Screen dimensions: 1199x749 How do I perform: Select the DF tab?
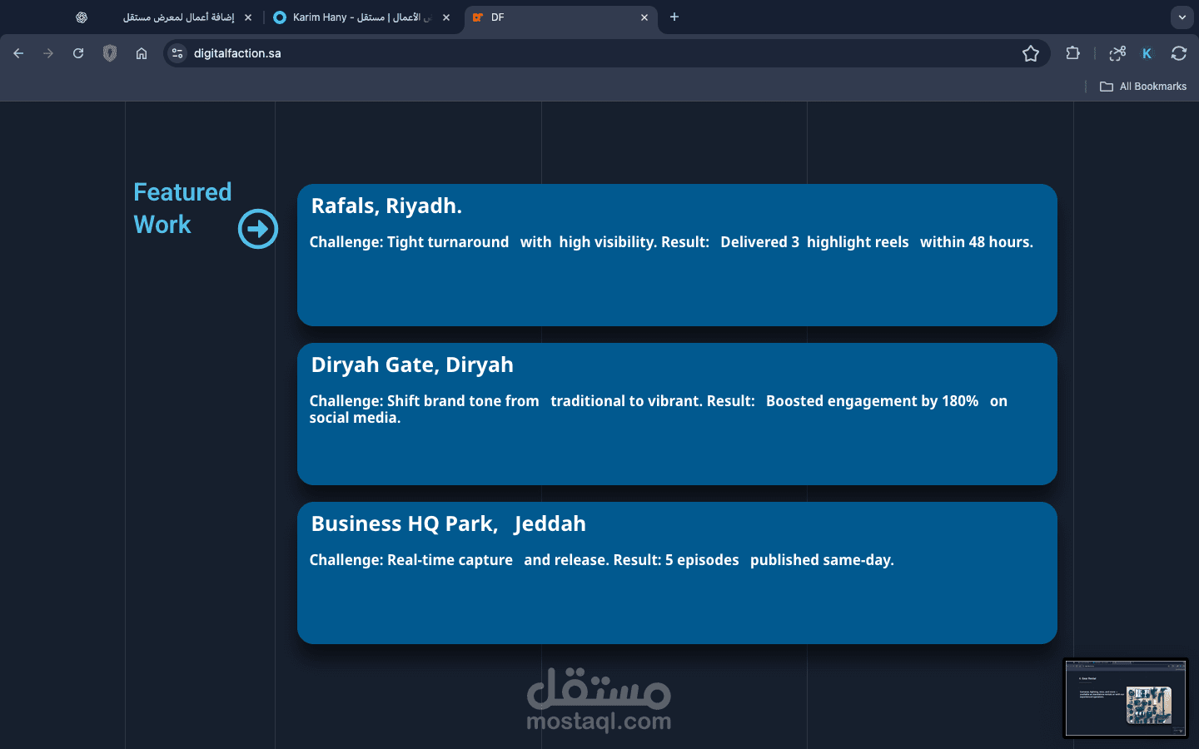pyautogui.click(x=562, y=17)
